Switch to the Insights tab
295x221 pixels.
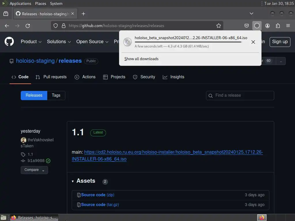173,77
